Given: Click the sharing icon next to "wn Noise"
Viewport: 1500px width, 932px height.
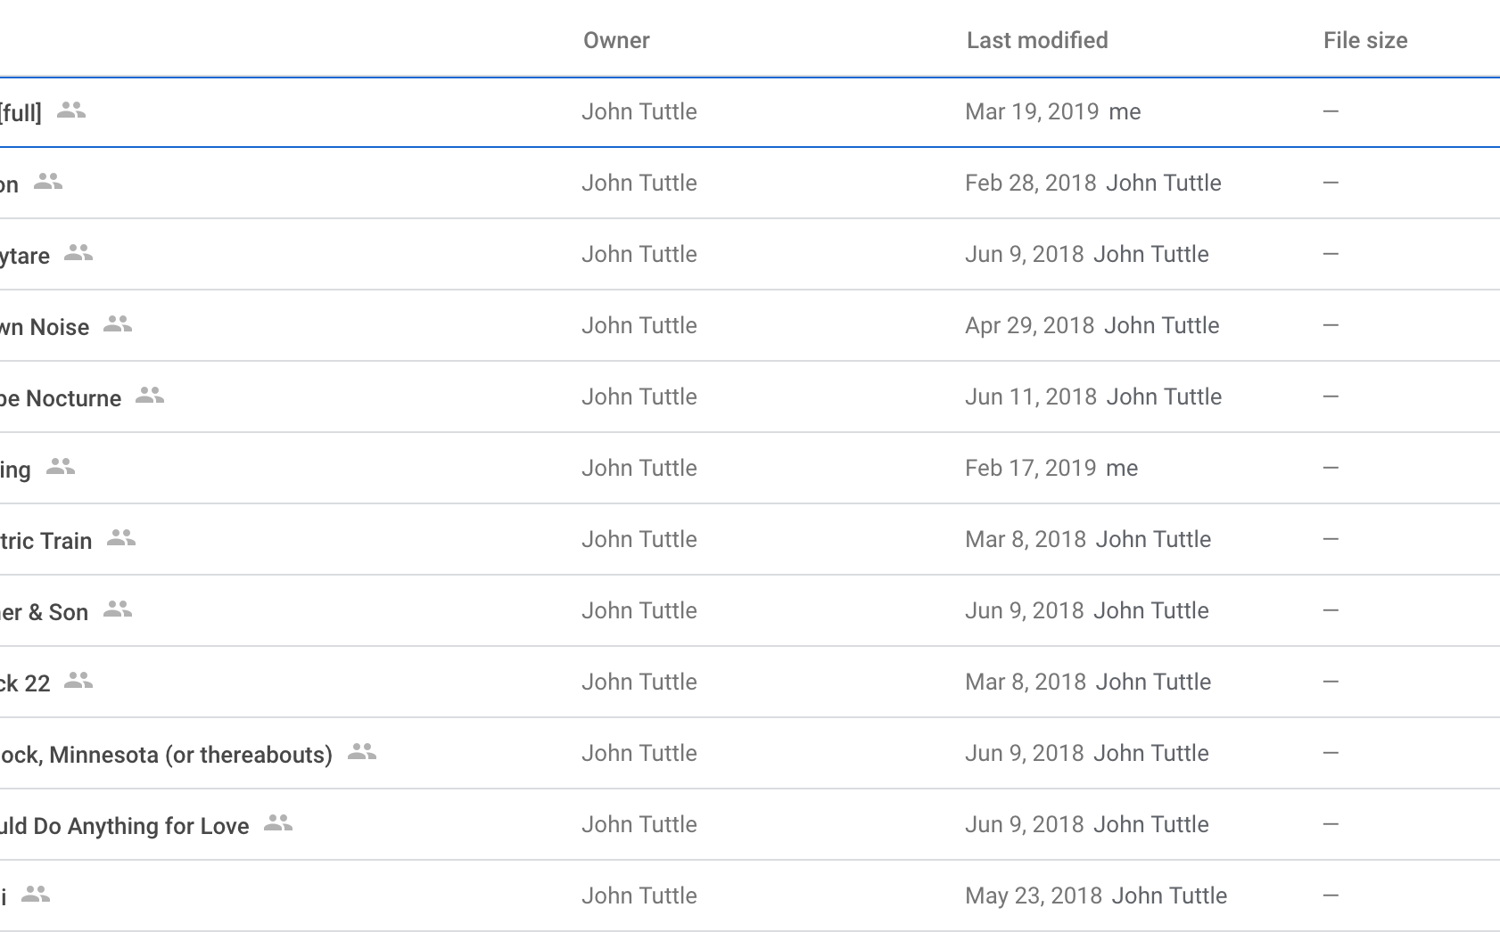Looking at the screenshot, I should (x=120, y=325).
